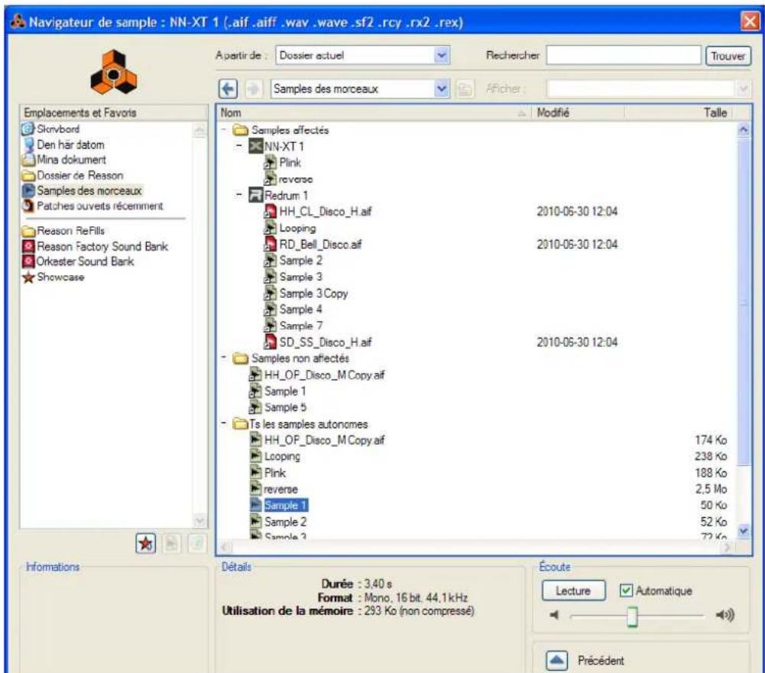Screen dimensions: 765x673
Task: Click the Reason Factory Sound Bank icon
Action: tap(30, 246)
